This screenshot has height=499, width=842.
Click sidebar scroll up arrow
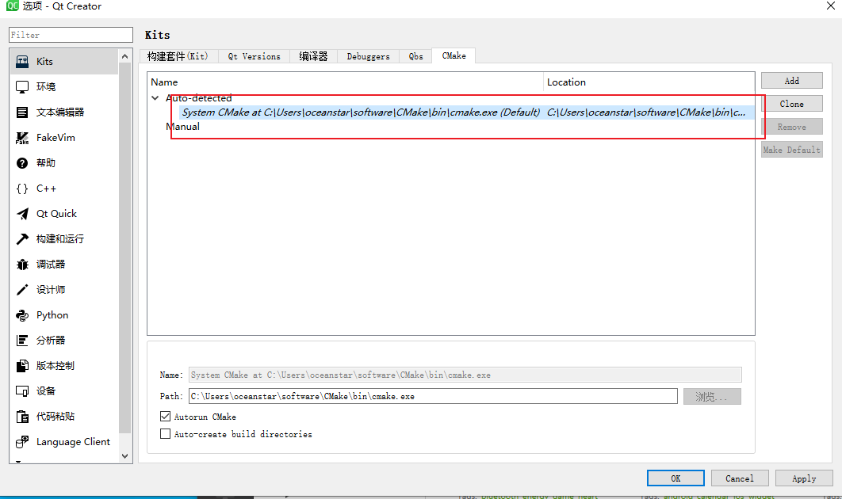pos(125,56)
